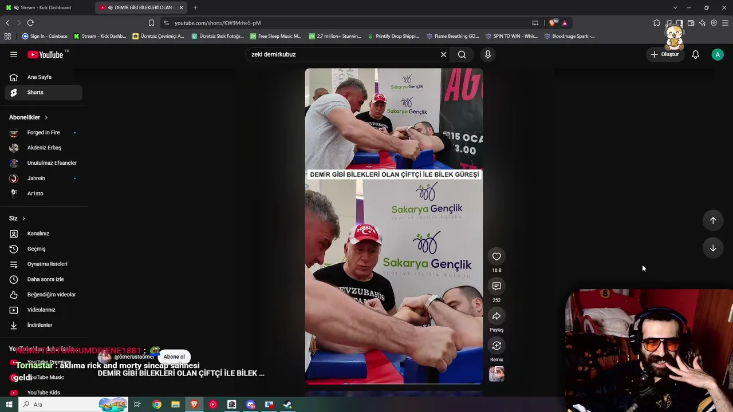Open the Forged in Fire subscription

point(44,132)
